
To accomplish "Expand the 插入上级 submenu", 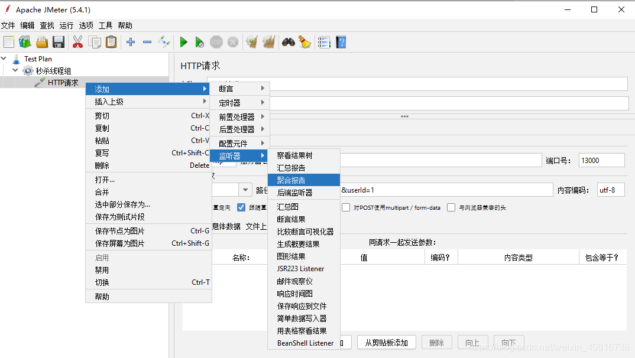I will (x=148, y=102).
